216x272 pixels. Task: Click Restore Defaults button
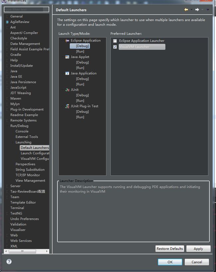coord(170,249)
